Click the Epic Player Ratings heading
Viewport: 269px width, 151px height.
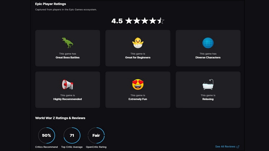pyautogui.click(x=50, y=4)
